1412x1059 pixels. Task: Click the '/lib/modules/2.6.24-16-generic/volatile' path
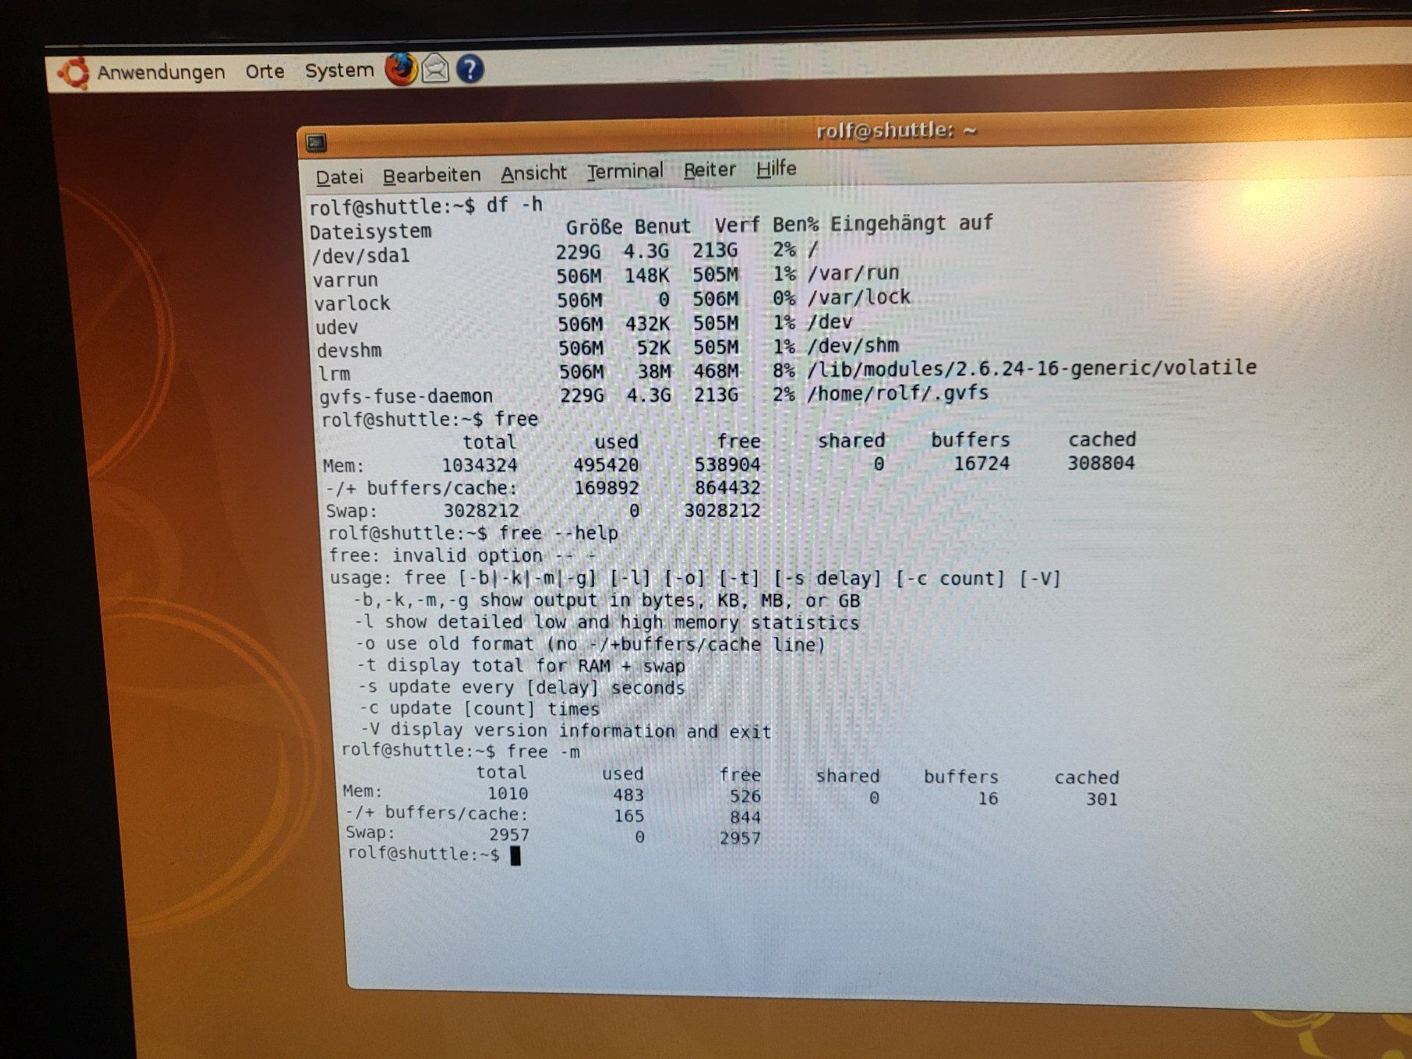pyautogui.click(x=1032, y=368)
